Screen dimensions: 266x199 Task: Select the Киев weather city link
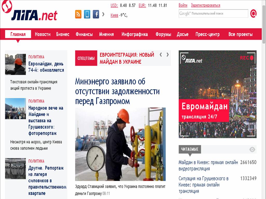click(114, 15)
